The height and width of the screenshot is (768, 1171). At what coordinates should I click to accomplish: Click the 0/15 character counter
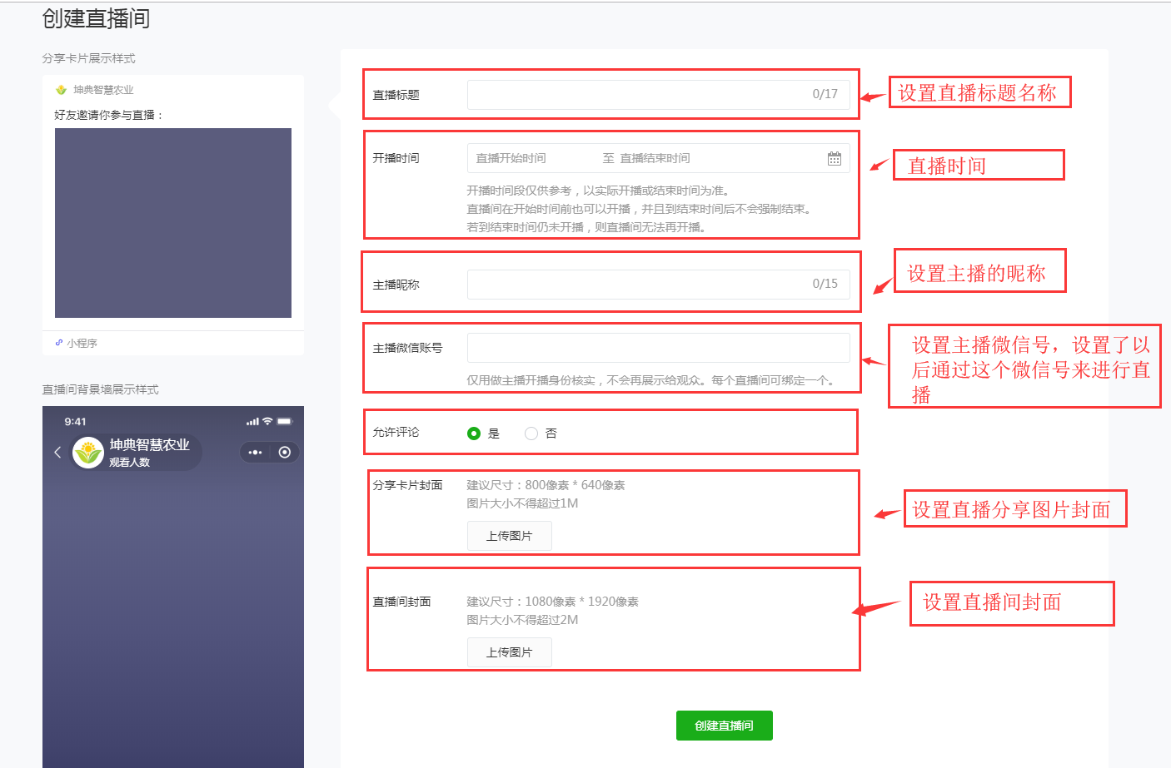tap(825, 284)
